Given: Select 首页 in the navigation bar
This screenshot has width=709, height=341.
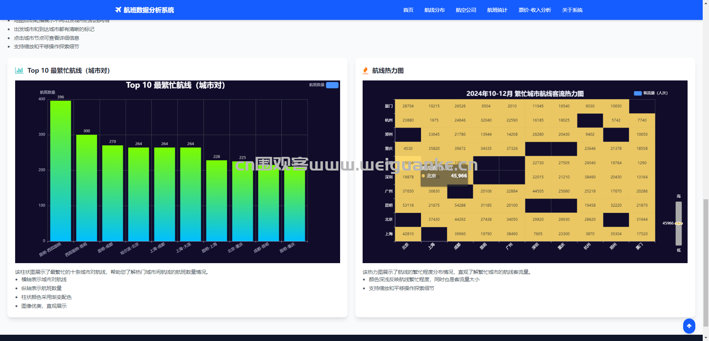Looking at the screenshot, I should (x=408, y=10).
